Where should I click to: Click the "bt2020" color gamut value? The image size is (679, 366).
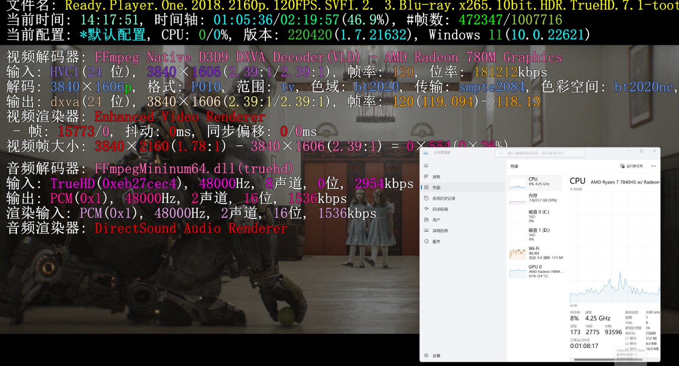(x=377, y=87)
